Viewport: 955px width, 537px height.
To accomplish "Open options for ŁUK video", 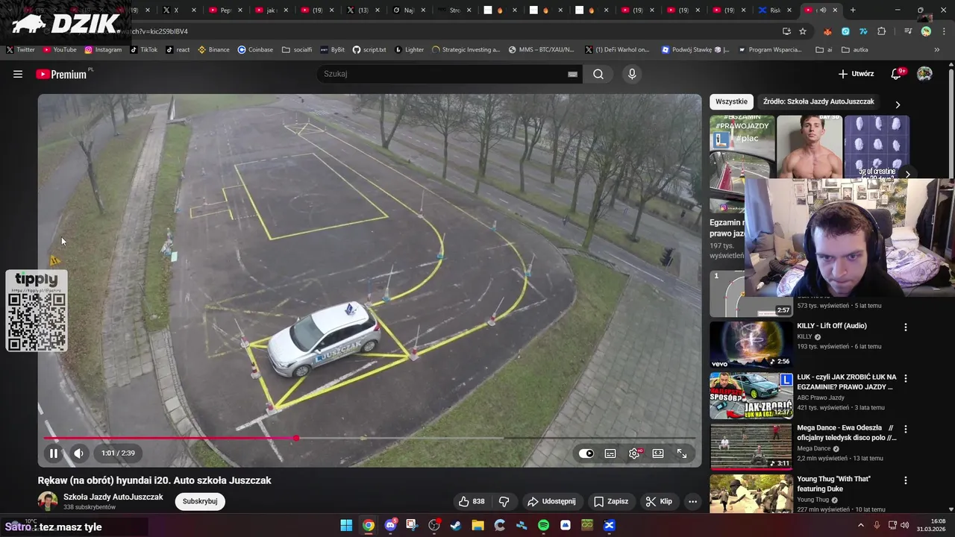I will click(x=906, y=378).
